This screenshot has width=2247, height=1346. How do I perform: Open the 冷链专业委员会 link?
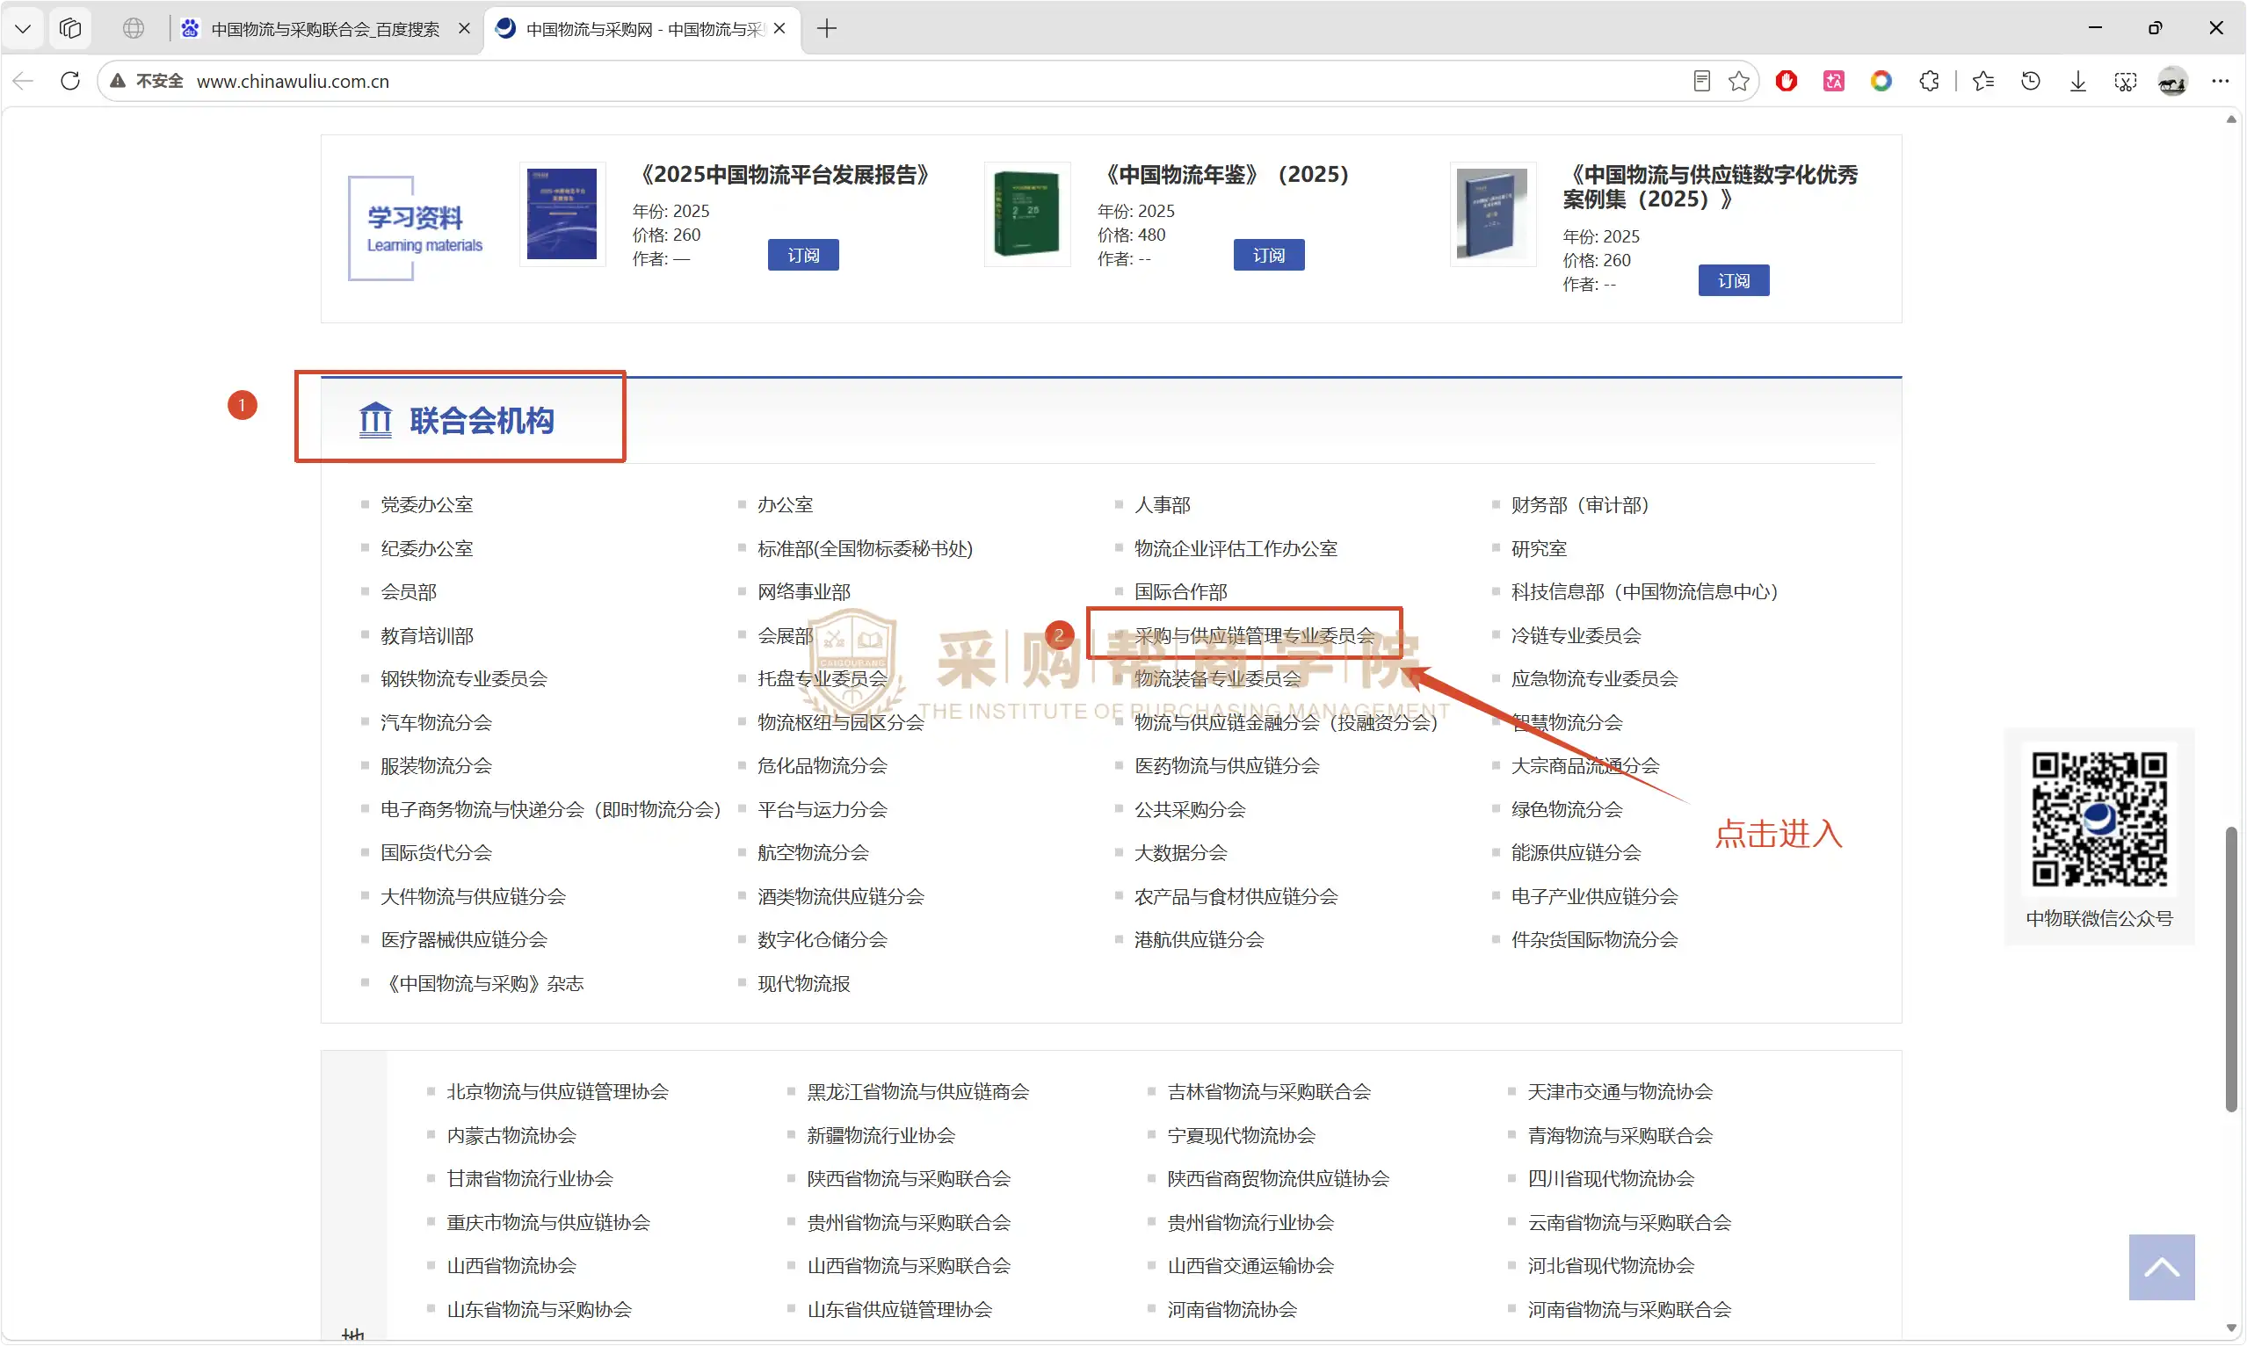click(1576, 635)
